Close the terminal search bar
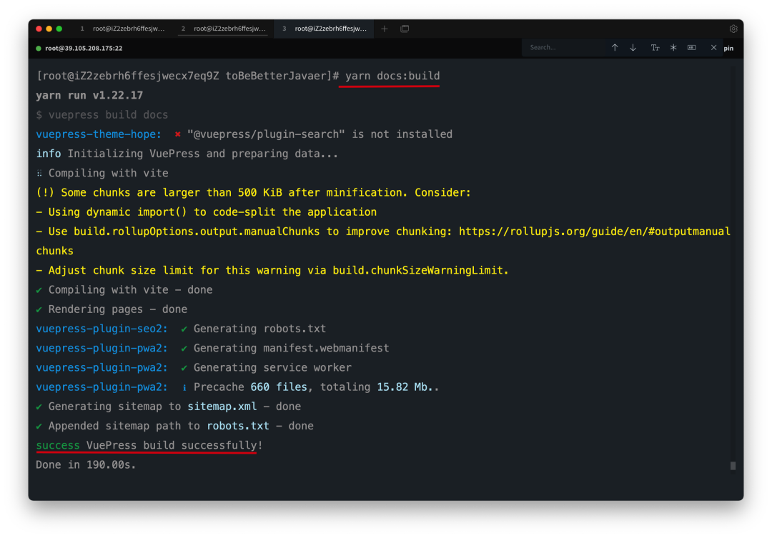This screenshot has width=772, height=538. click(713, 48)
